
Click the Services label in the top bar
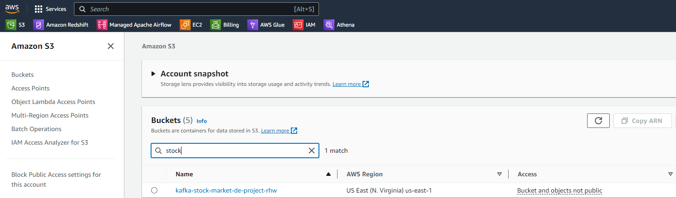(x=56, y=9)
